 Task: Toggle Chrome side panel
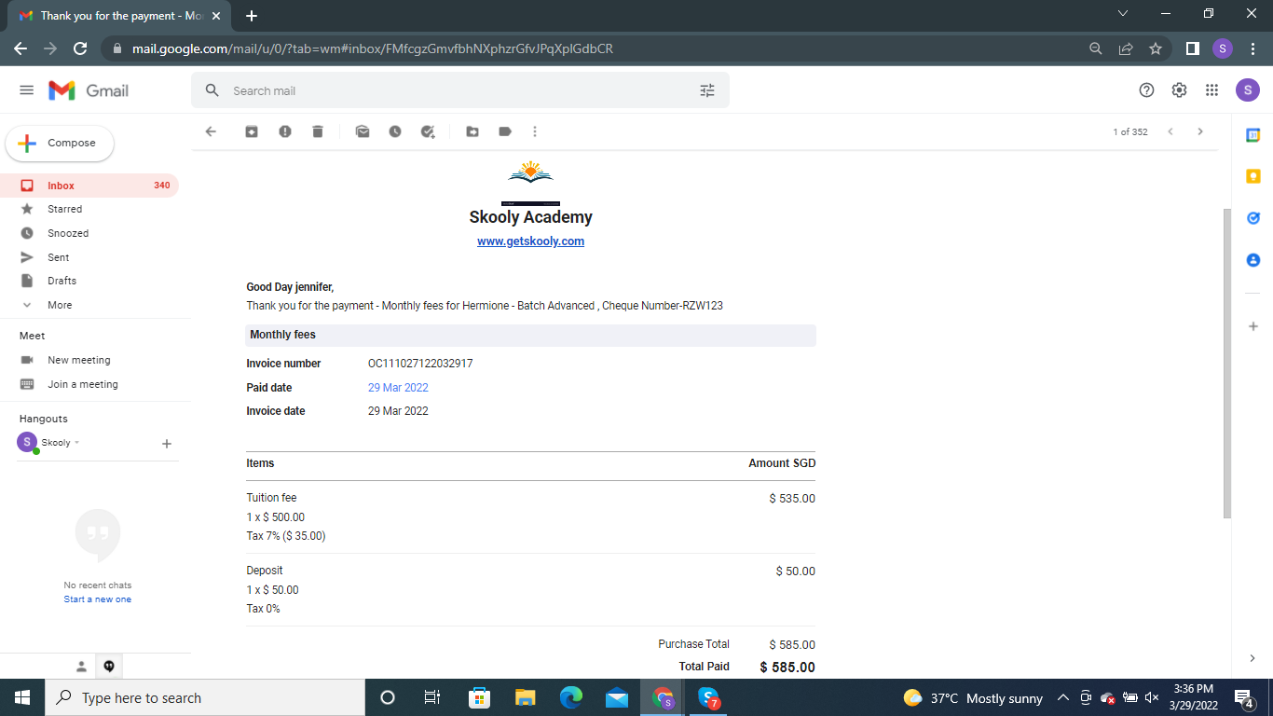click(x=1192, y=48)
